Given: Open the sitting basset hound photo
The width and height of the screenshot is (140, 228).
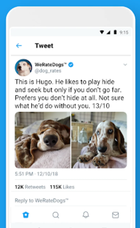Looking at the screenshot, I should click(x=99, y=140).
